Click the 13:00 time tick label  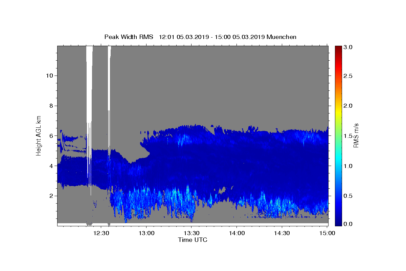pos(147,233)
